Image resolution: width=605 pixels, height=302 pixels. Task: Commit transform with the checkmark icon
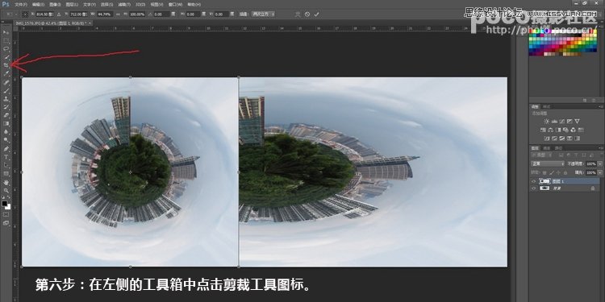tap(317, 14)
